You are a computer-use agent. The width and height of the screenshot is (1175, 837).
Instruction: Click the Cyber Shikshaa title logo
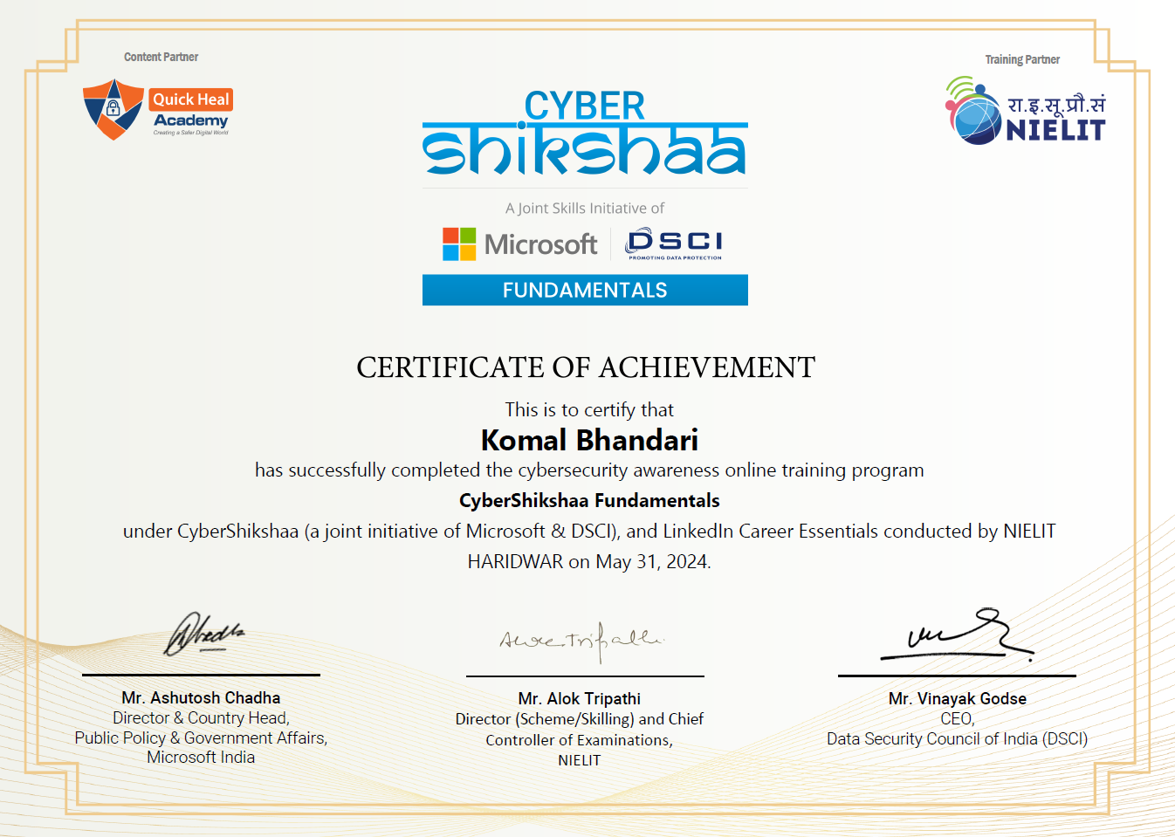click(x=585, y=133)
